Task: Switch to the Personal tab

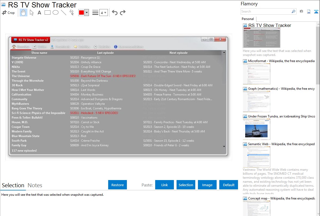Action: [x=248, y=19]
